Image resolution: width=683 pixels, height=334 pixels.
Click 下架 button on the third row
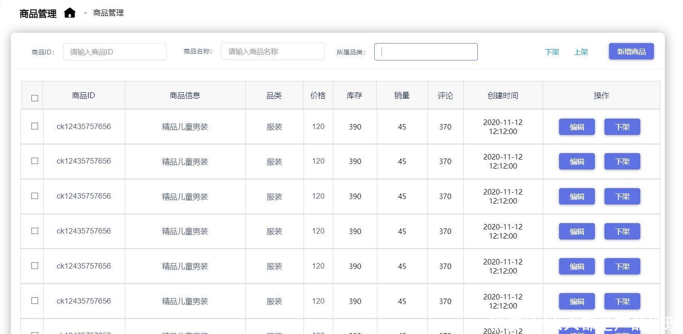click(x=622, y=196)
